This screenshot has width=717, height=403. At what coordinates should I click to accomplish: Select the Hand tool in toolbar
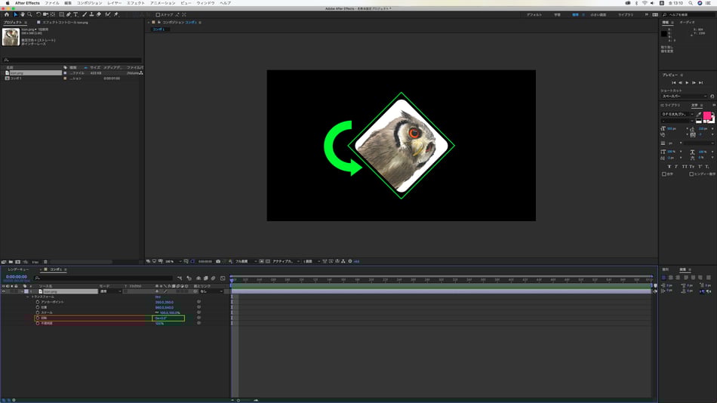pos(22,14)
